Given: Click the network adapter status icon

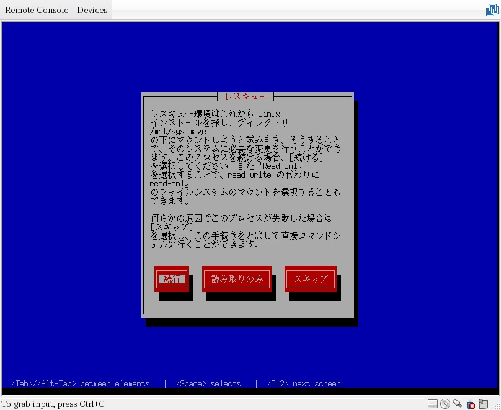Looking at the screenshot, I should 458,404.
